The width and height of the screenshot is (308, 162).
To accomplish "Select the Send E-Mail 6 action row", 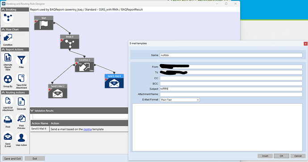I will tap(79, 129).
